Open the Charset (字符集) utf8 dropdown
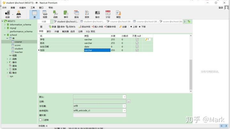230x129 pixels. pos(124,106)
